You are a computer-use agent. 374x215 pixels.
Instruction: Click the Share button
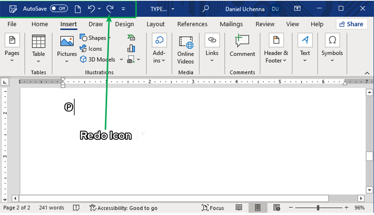[x=351, y=24]
